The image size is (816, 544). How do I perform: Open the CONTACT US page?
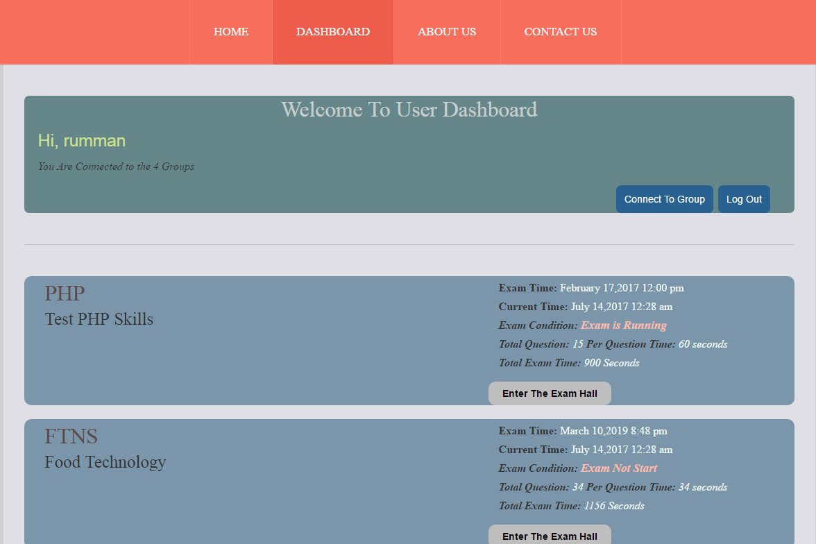560,32
